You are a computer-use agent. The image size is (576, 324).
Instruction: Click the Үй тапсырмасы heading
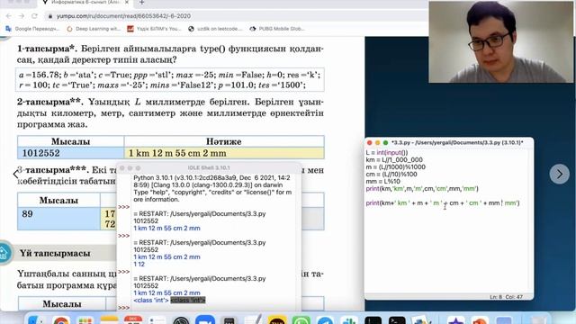[55, 254]
